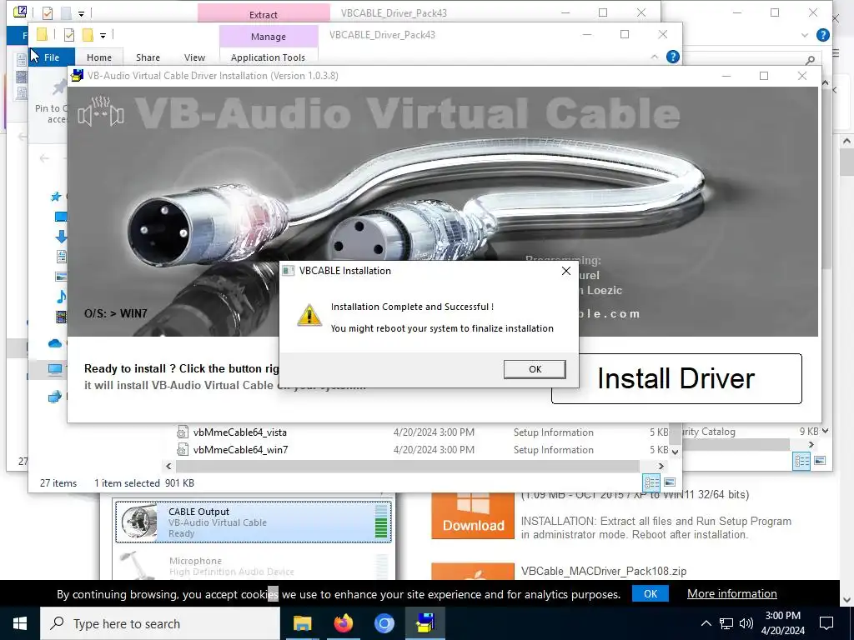The width and height of the screenshot is (854, 640).
Task: Select the Network icon in navigation pane
Action: pyautogui.click(x=55, y=397)
